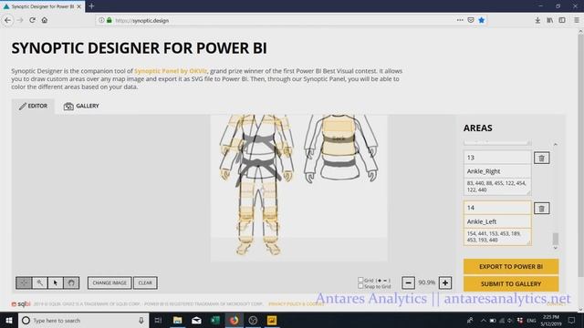Image resolution: width=584 pixels, height=328 pixels.
Task: Bookmark this page star
Action: [482, 20]
